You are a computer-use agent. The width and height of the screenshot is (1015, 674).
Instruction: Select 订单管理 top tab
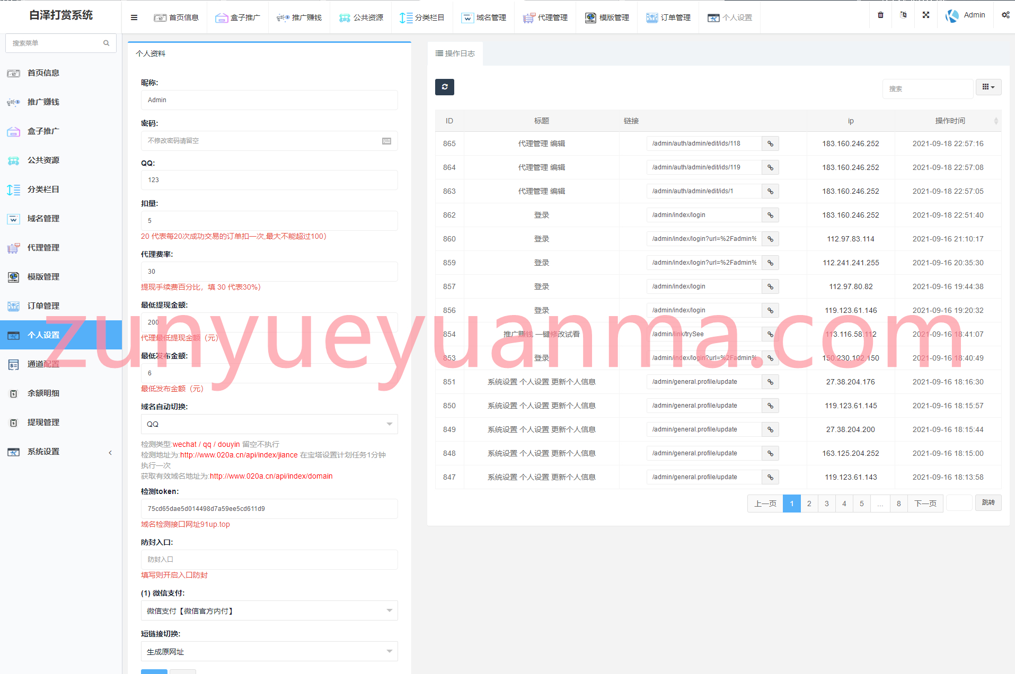[668, 17]
